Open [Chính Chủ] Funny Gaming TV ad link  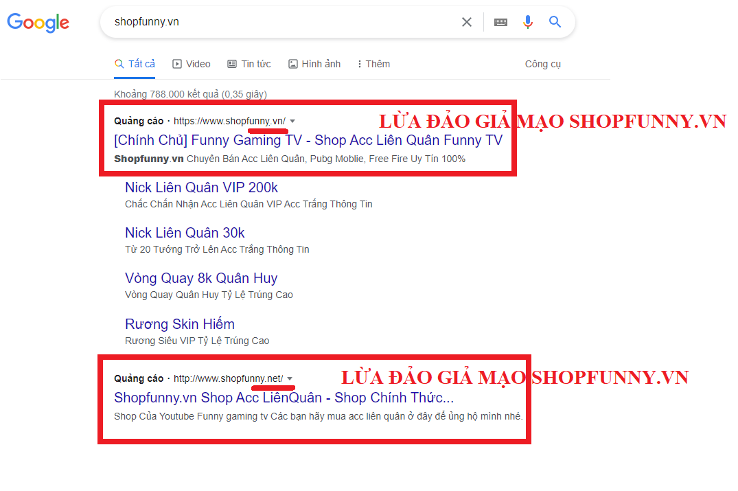[x=308, y=140]
